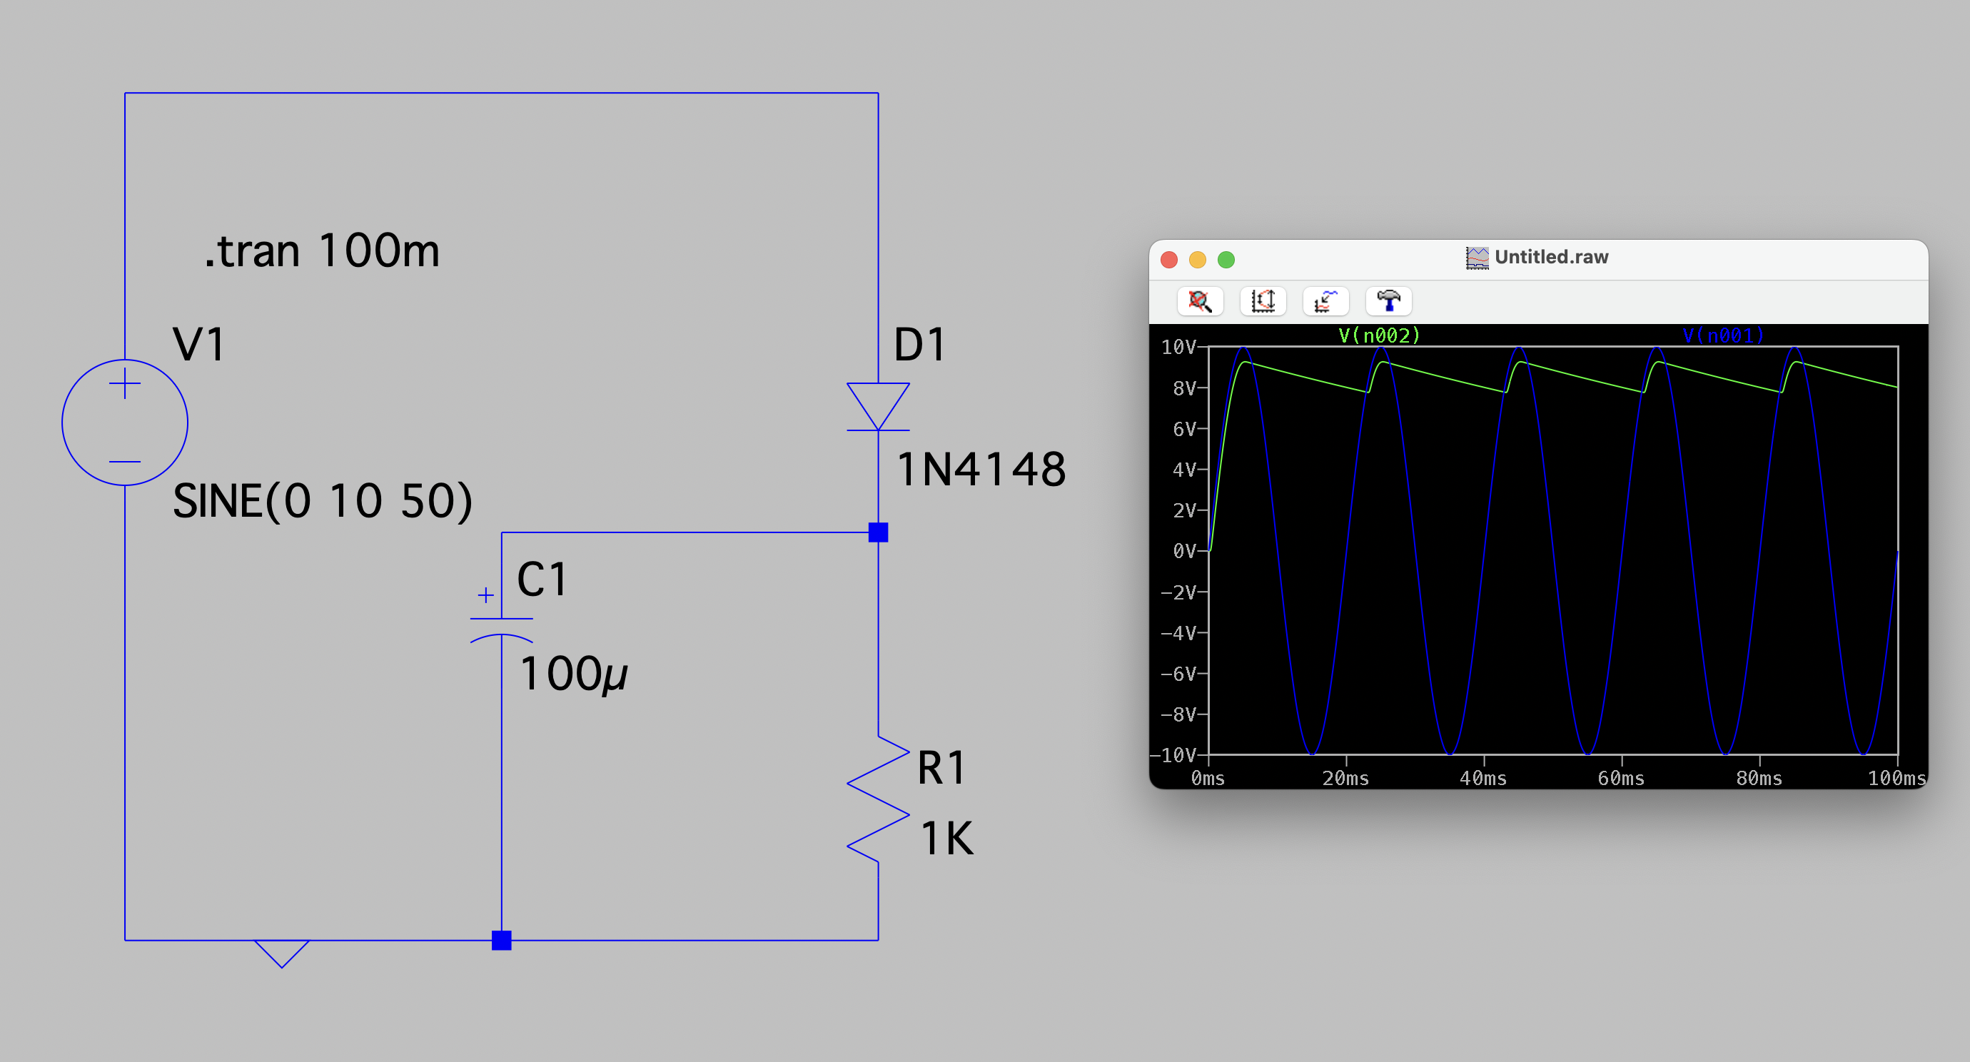
Task: Click the pick visible traces toolbar icon
Action: tap(1325, 300)
